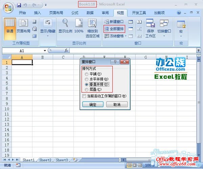Click the formula bar input

click(133, 50)
